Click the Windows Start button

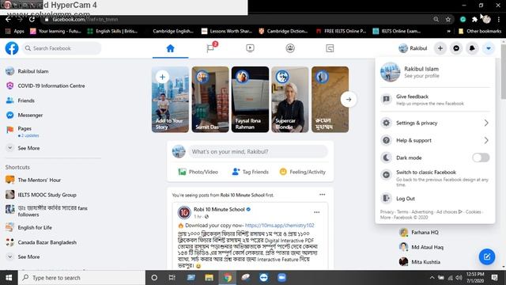pyautogui.click(x=9, y=278)
